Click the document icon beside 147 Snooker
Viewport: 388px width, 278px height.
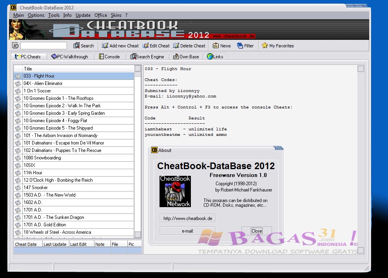coord(18,188)
